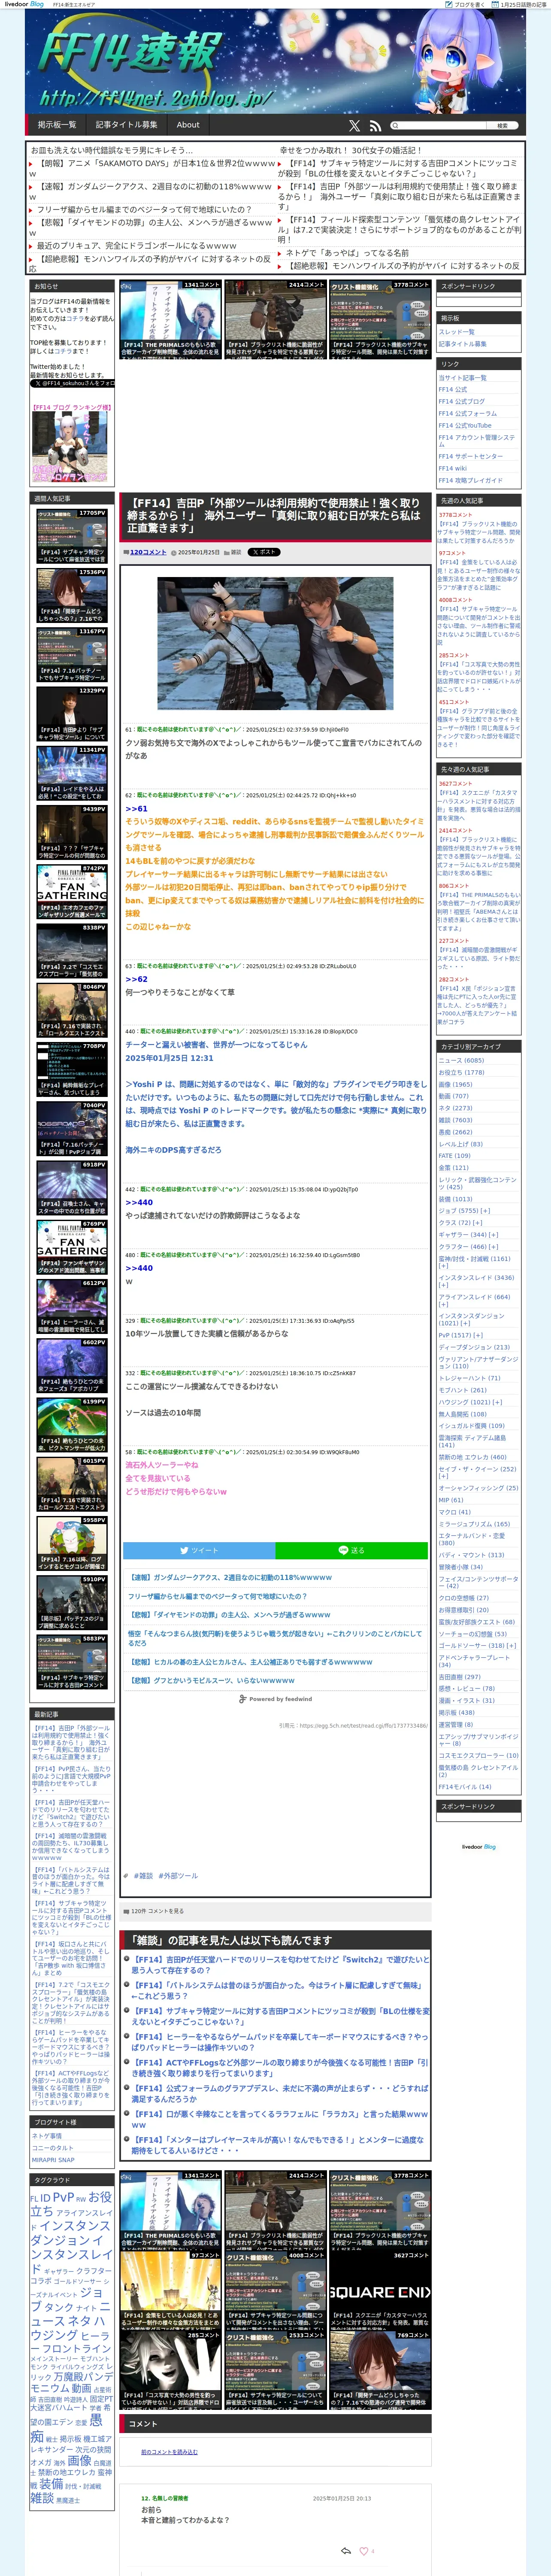Click the >>62 anchor in post 63

click(x=136, y=979)
